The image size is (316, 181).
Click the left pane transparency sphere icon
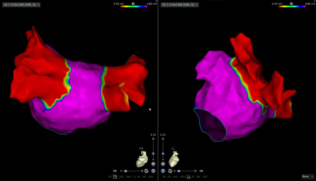[146, 171]
